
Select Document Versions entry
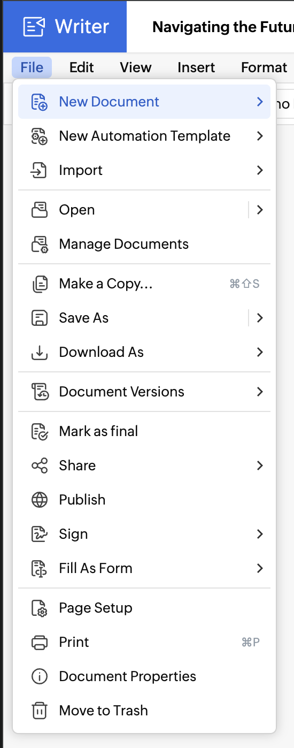[144, 392]
